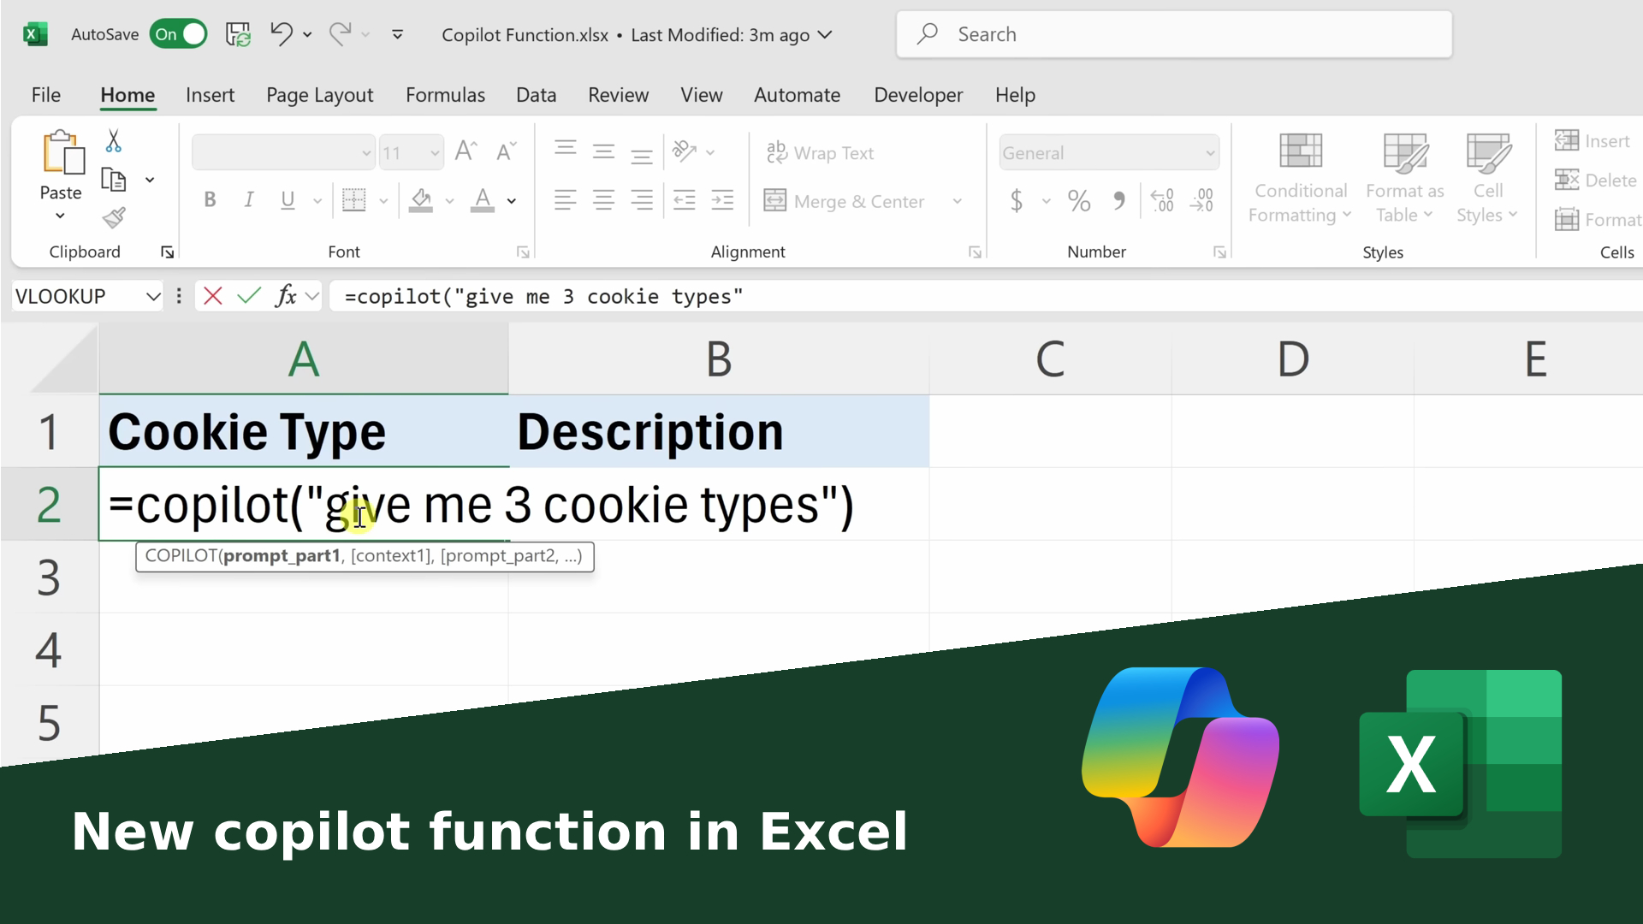Image resolution: width=1643 pixels, height=924 pixels.
Task: Toggle AutoSave off
Action: pos(178,34)
